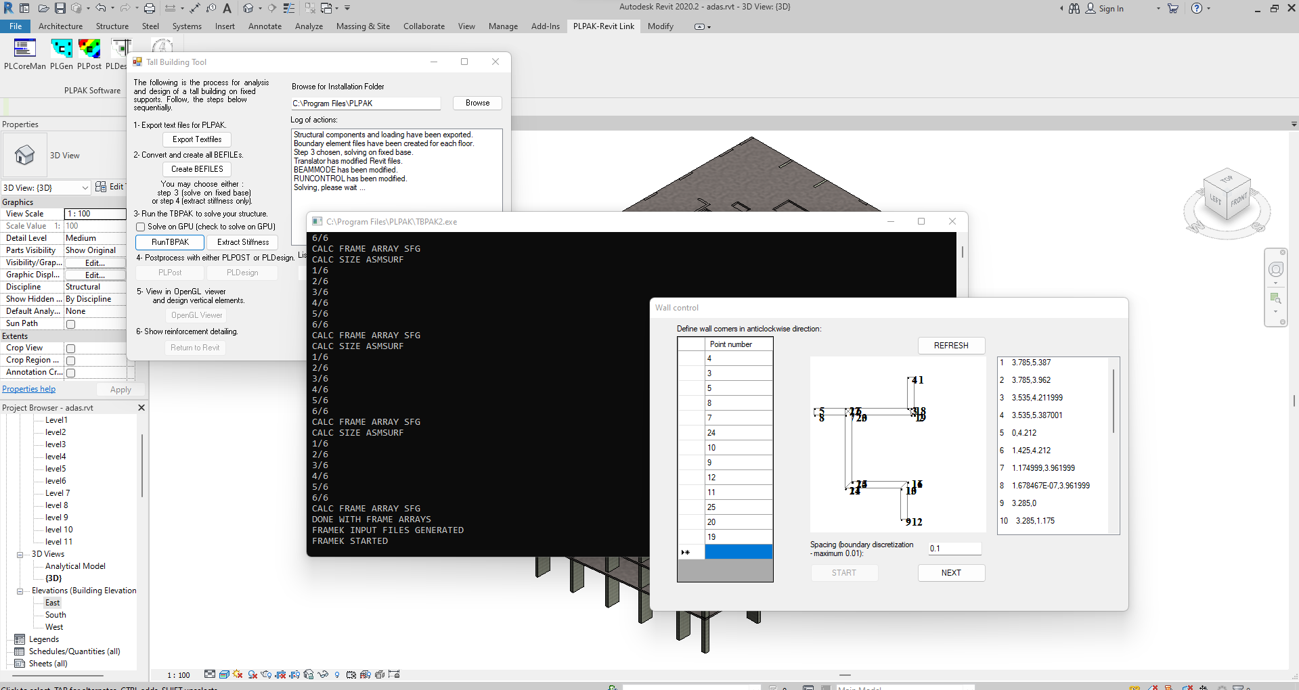The width and height of the screenshot is (1299, 690).
Task: Click the installation folder path field
Action: 366,103
